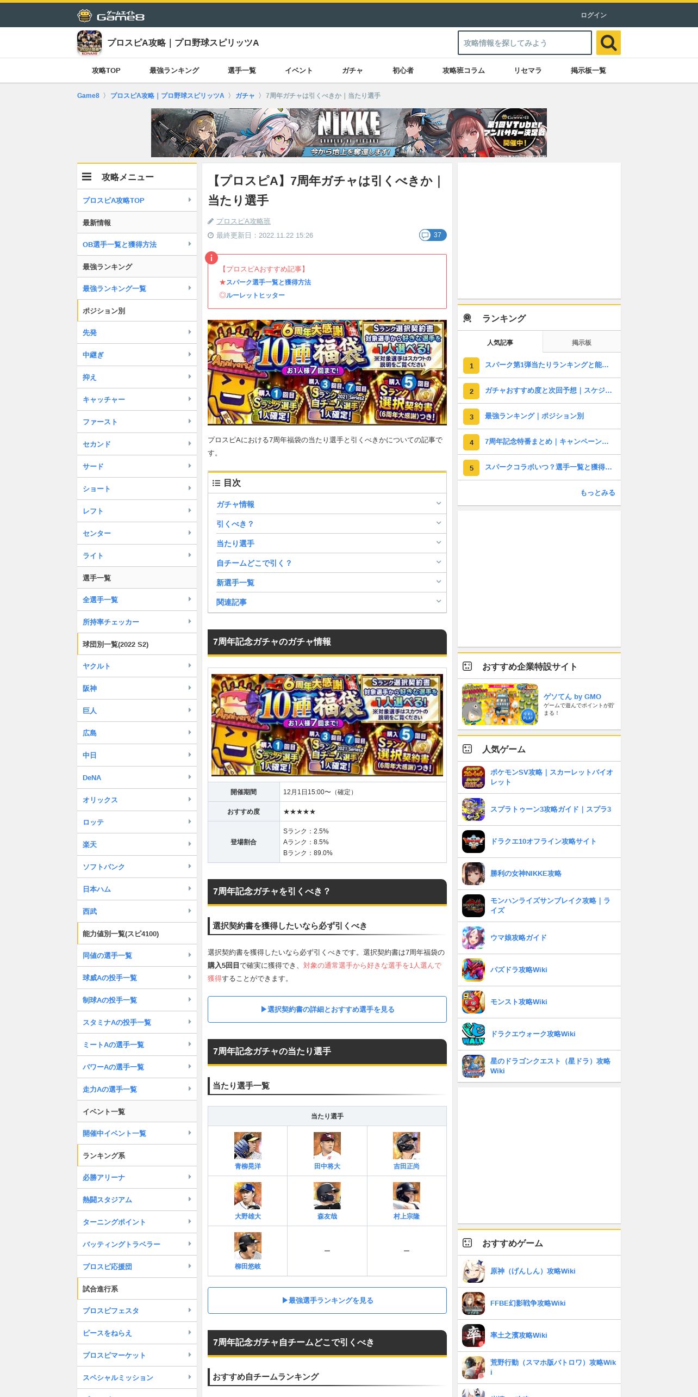Focus the 攻略情報を探してみよう search field
Image resolution: width=698 pixels, height=1397 pixels.
tap(525, 42)
